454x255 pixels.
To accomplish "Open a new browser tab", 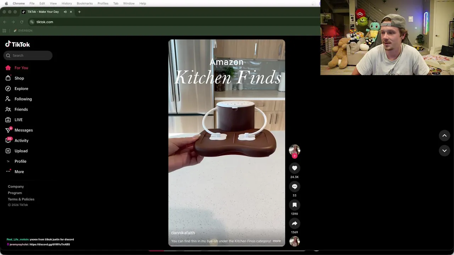I will coord(79,12).
